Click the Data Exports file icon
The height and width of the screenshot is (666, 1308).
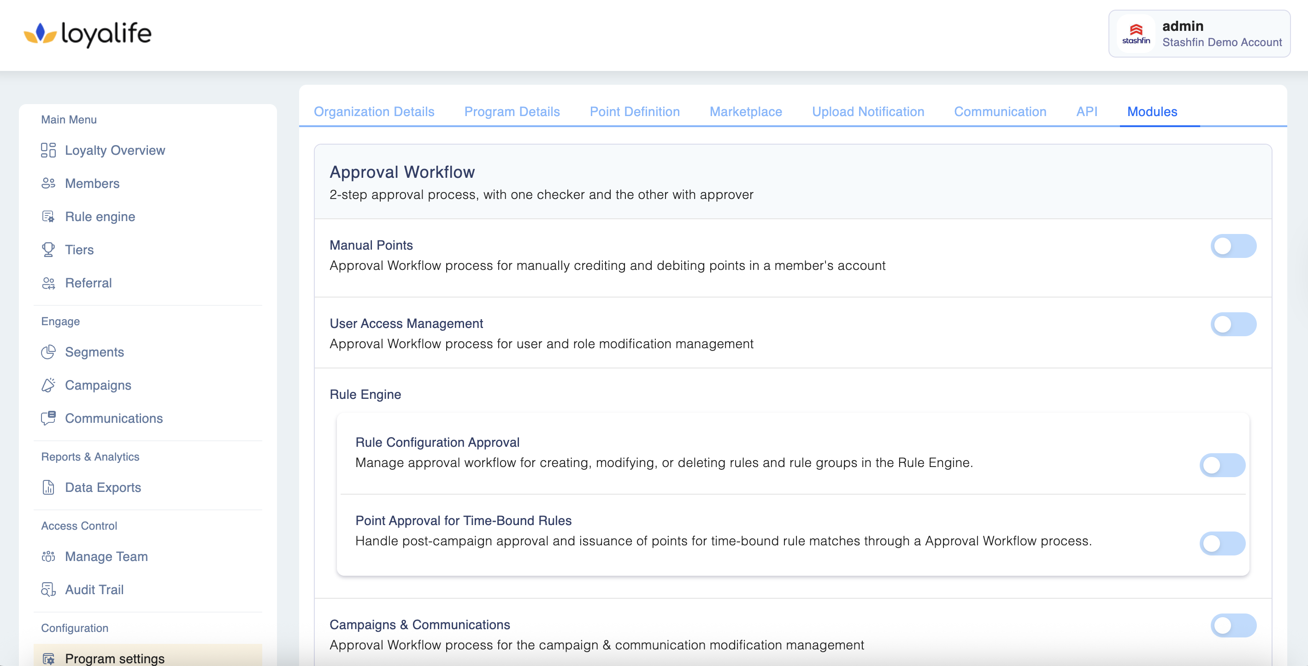48,487
